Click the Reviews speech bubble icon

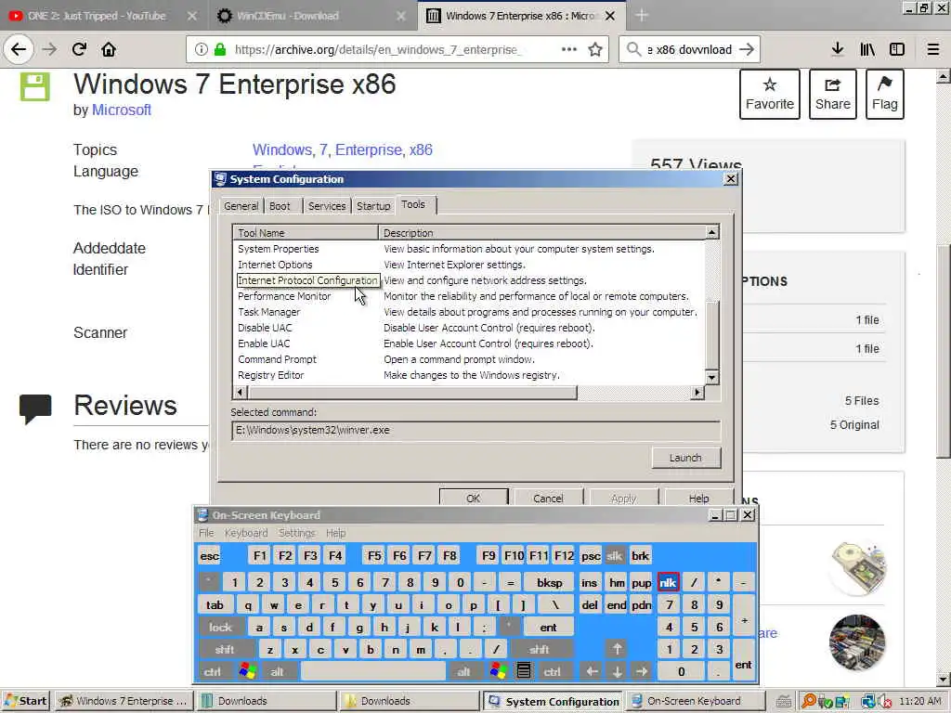coord(35,408)
